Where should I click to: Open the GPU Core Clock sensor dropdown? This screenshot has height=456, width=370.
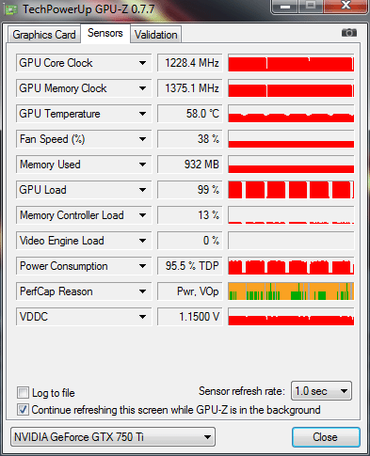142,63
